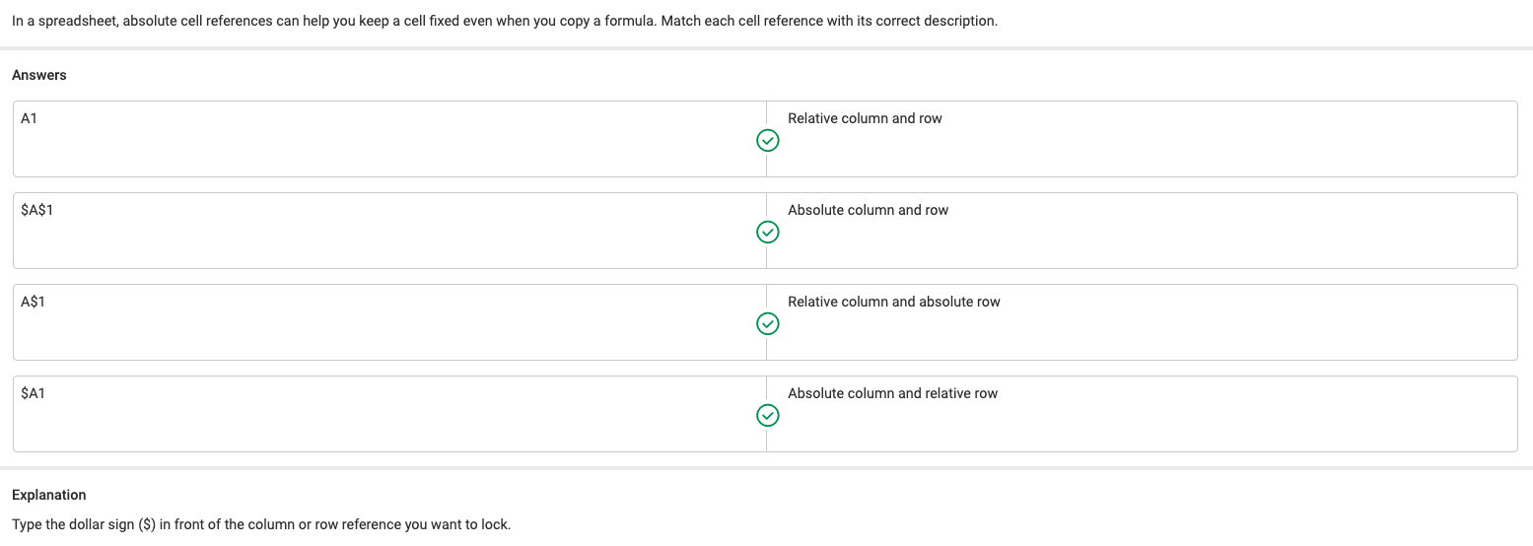This screenshot has height=546, width=1533.
Task: Select the $A1 cell reference box
Action: pos(389,414)
